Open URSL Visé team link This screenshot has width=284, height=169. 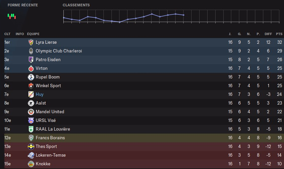click(46, 120)
